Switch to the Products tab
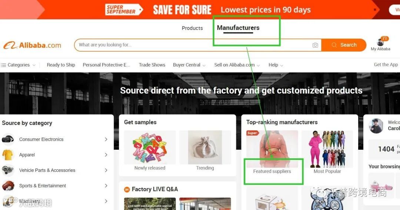Viewport: 400px width, 210px height. coord(192,28)
